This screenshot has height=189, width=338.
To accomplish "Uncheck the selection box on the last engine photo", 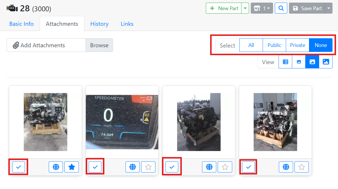I will click(x=248, y=167).
